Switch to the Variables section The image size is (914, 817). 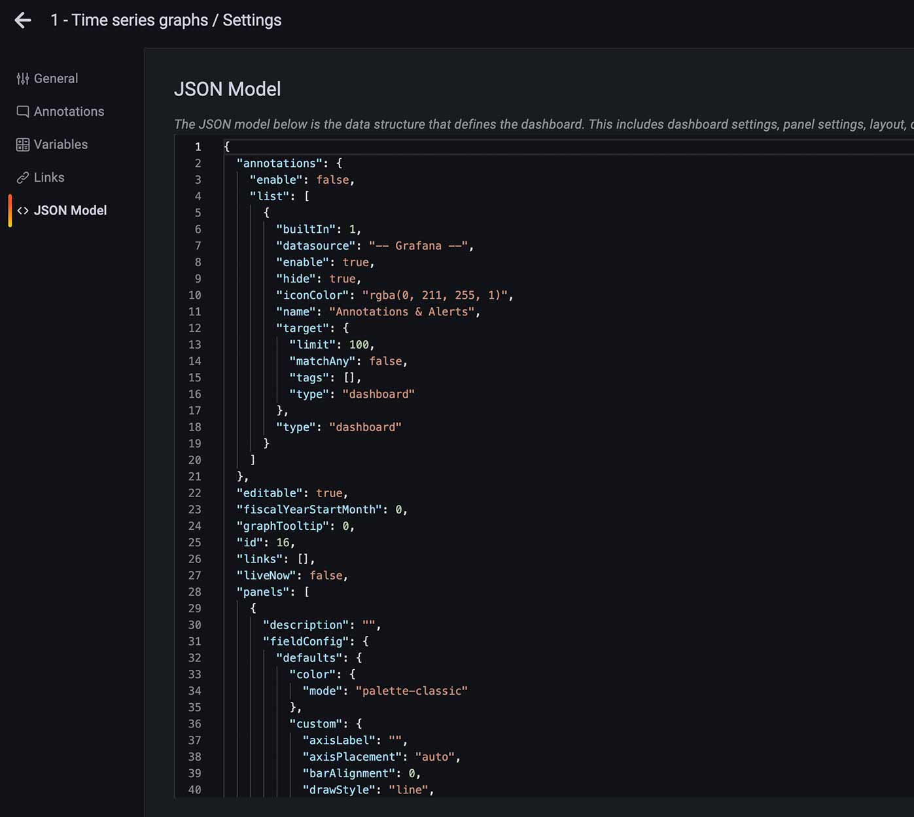52,145
